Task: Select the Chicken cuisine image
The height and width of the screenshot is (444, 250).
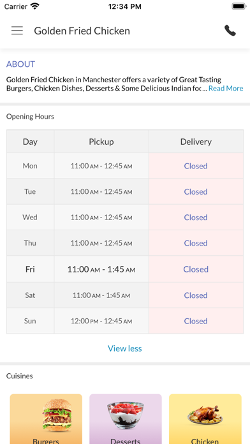Action: (205, 415)
